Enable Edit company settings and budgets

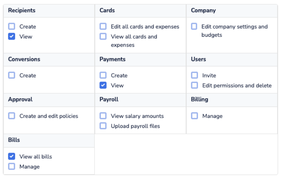point(194,27)
